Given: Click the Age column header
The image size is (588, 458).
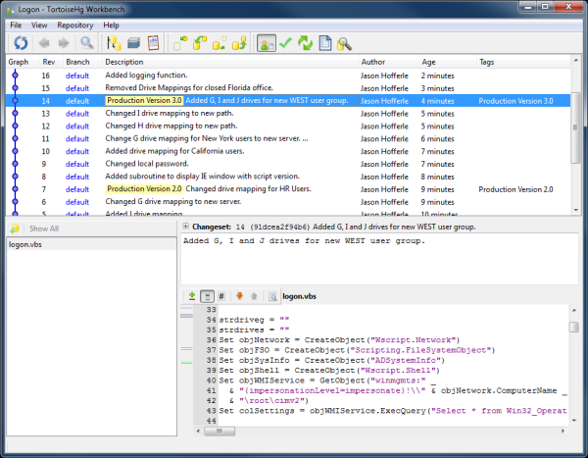Looking at the screenshot, I should [448, 62].
